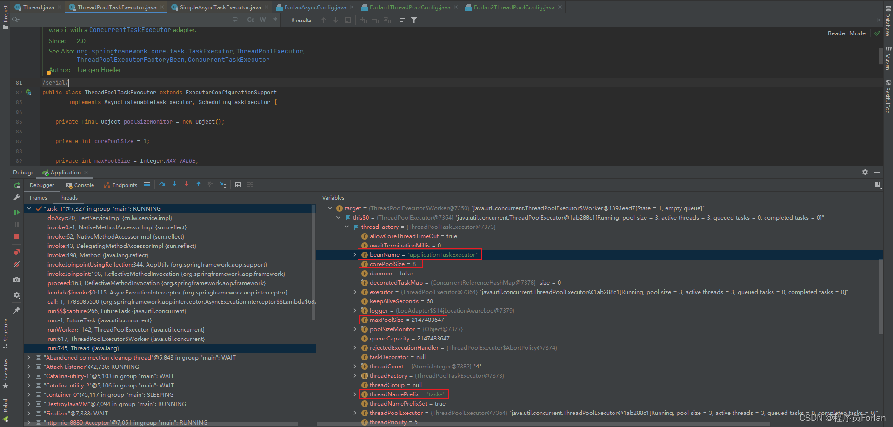Click the Rerun Application debug icon

pyautogui.click(x=17, y=185)
